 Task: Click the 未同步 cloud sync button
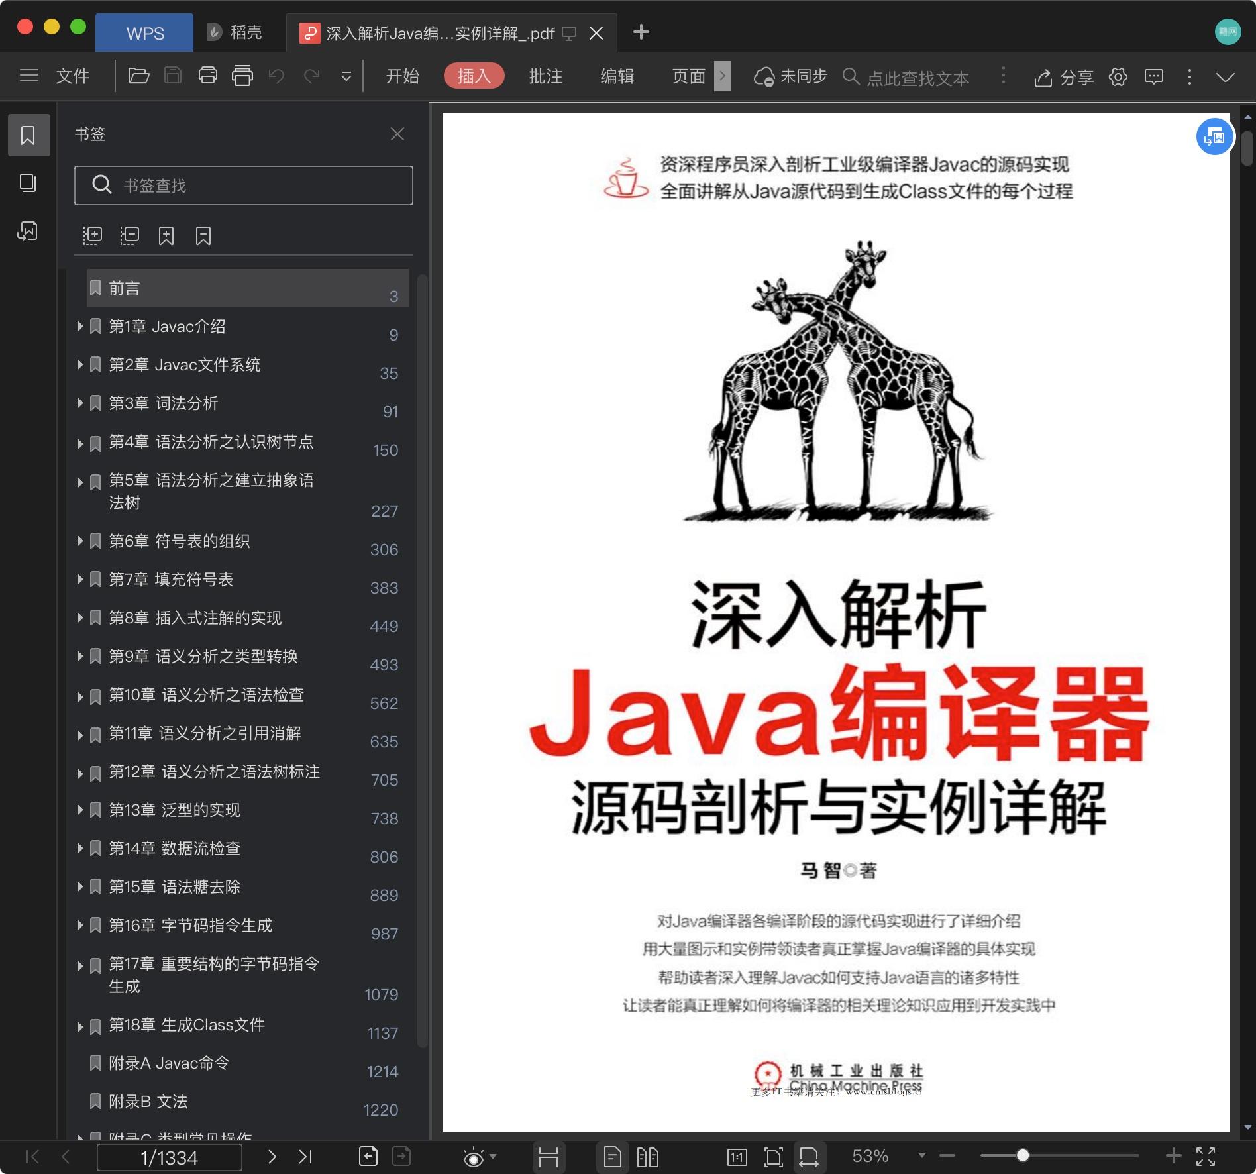coord(790,77)
